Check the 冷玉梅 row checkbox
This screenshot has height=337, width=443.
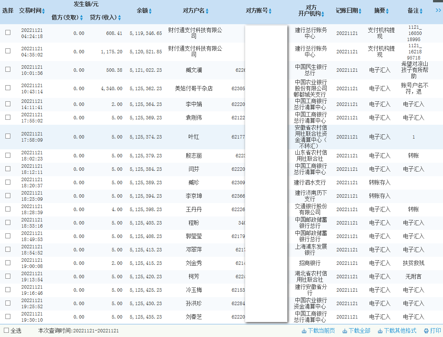coord(8,289)
